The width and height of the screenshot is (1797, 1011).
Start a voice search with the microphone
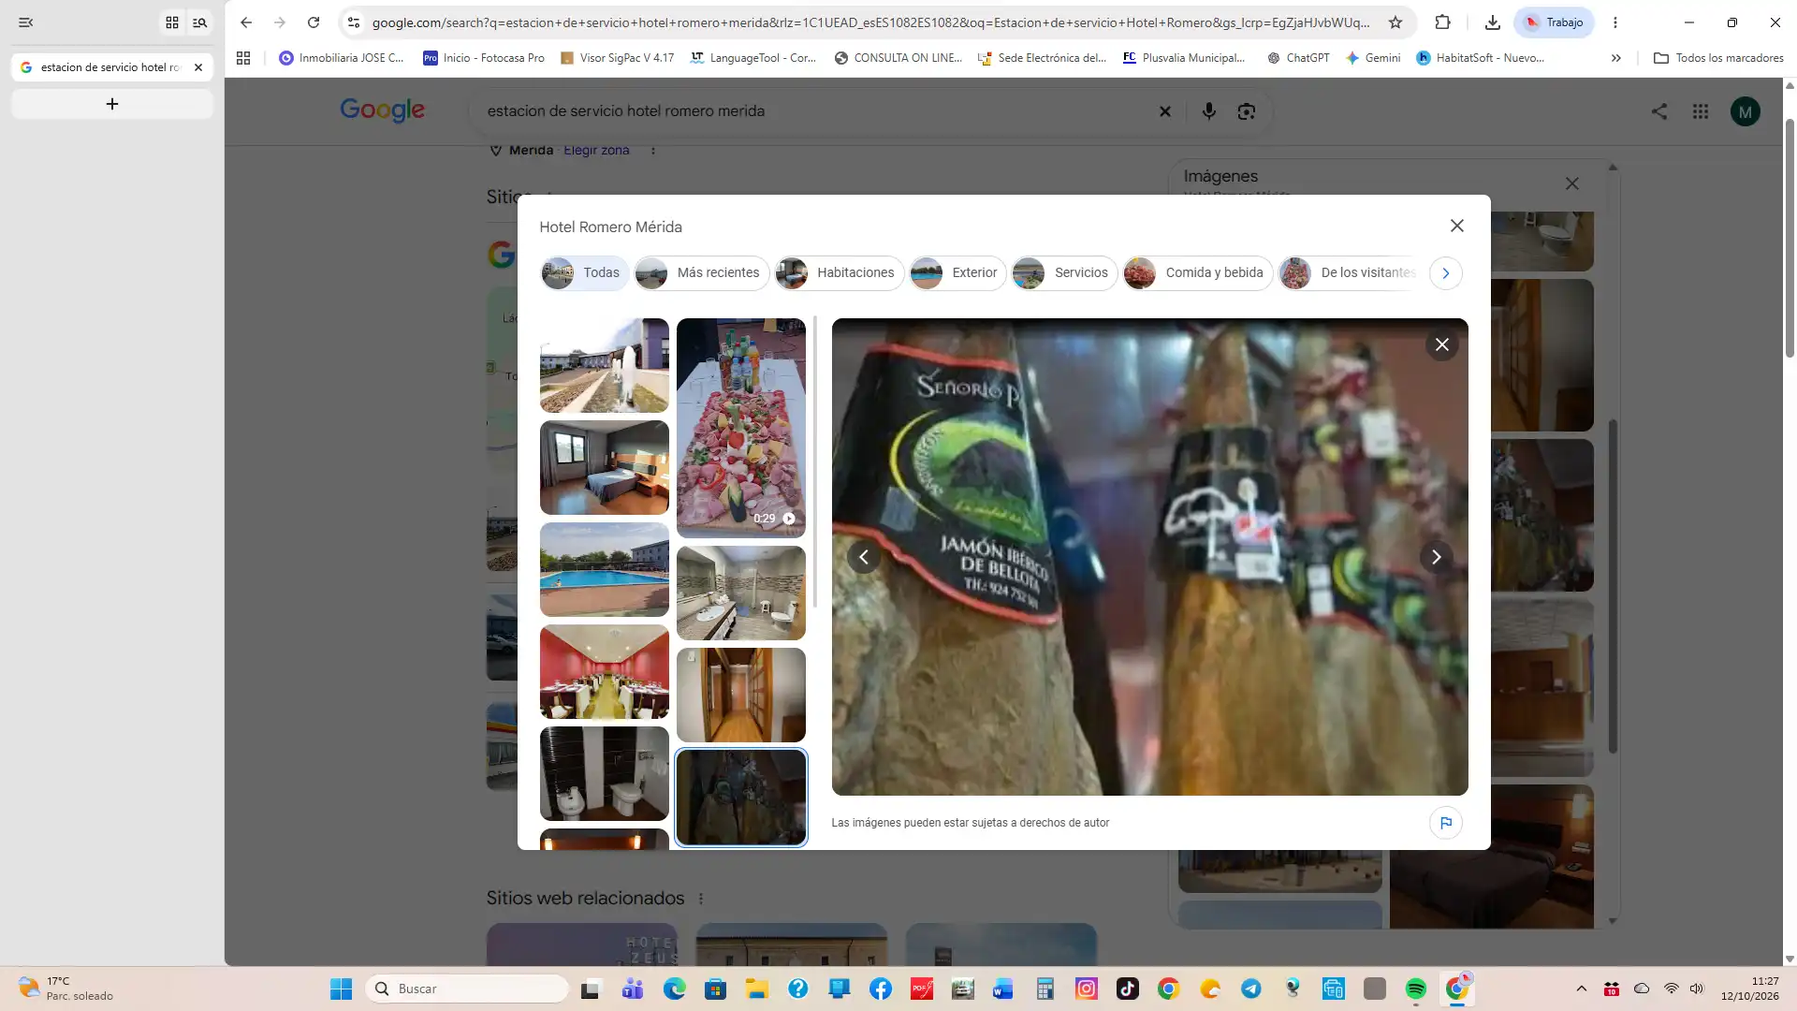click(1208, 111)
